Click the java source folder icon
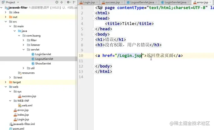 tap(20, 31)
